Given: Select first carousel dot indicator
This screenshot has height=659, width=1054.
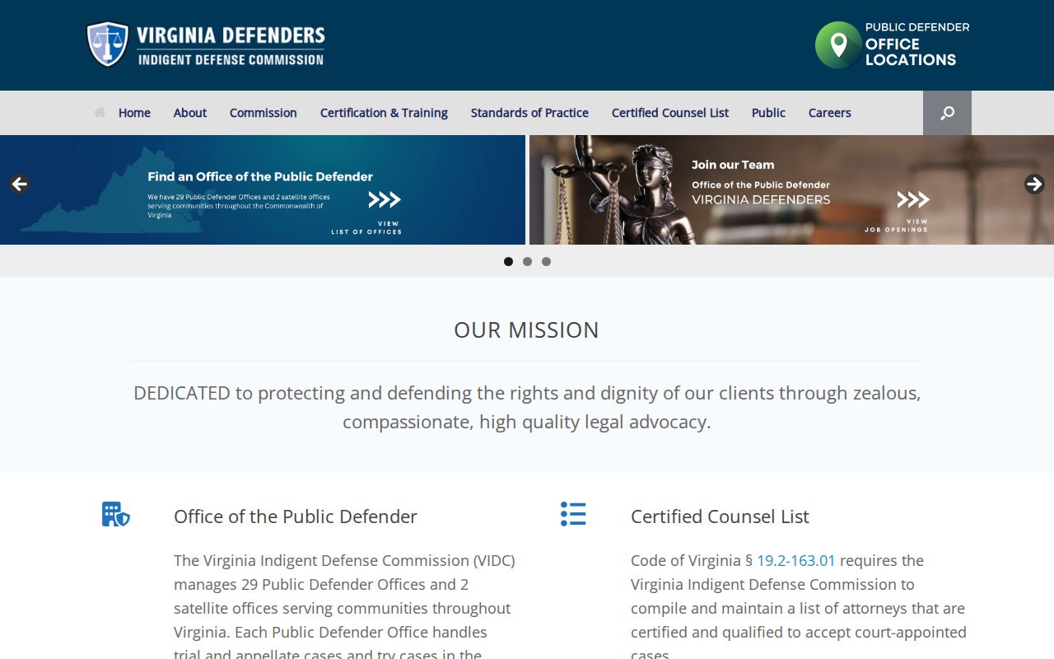Looking at the screenshot, I should click(x=508, y=261).
